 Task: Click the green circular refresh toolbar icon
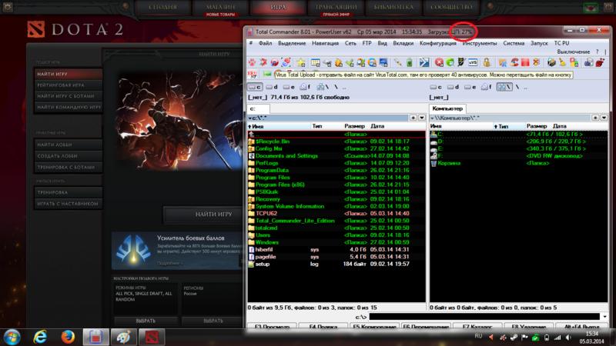click(450, 62)
